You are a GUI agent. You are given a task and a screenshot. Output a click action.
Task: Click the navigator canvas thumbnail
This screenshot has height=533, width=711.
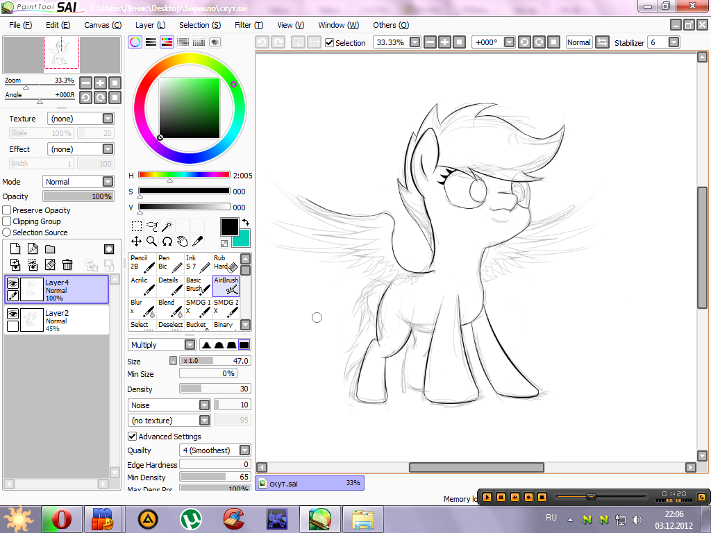[x=62, y=54]
